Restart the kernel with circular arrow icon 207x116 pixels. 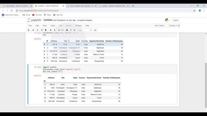71,30
